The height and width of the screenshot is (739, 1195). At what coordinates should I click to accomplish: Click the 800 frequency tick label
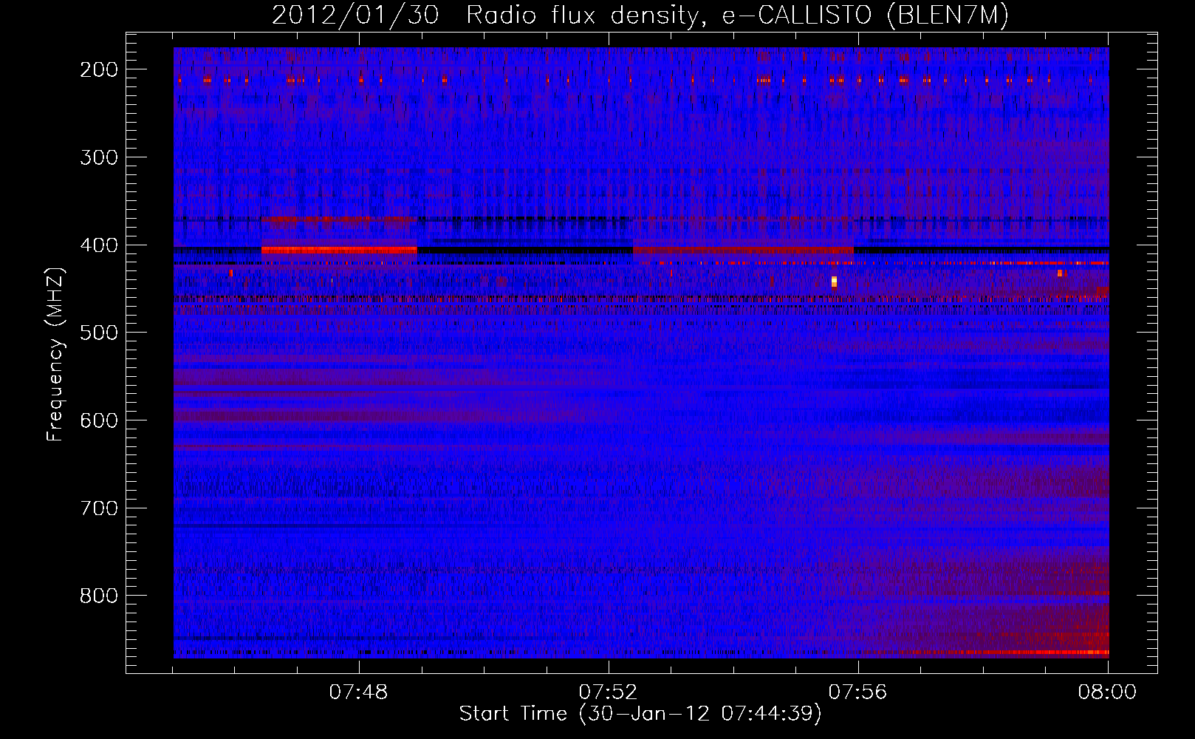coord(99,596)
